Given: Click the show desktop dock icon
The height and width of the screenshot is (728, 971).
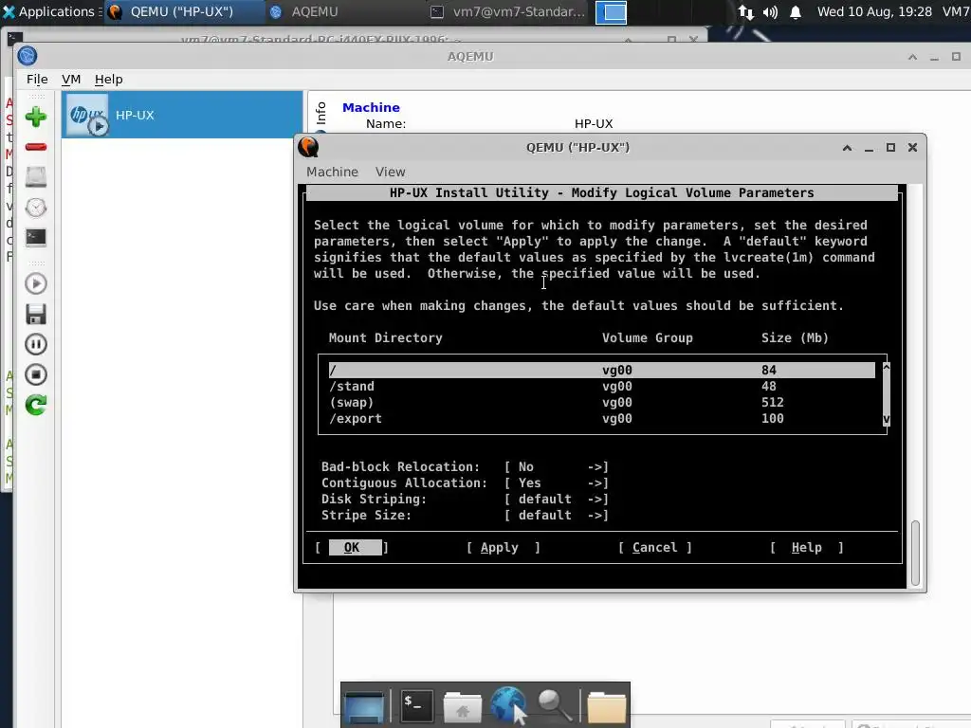Looking at the screenshot, I should (x=364, y=706).
